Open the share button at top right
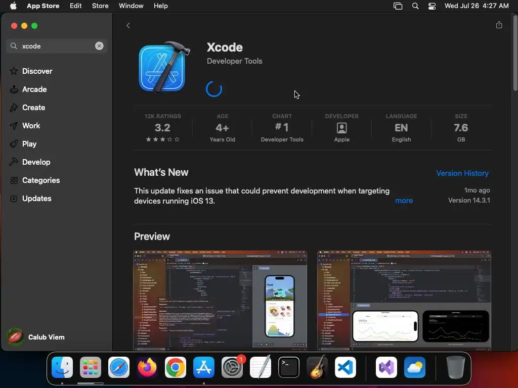 (x=499, y=25)
